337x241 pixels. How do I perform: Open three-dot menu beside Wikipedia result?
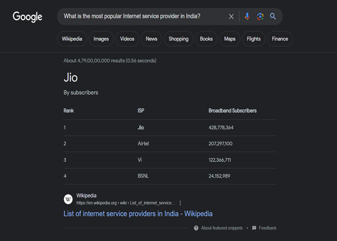coord(181,203)
